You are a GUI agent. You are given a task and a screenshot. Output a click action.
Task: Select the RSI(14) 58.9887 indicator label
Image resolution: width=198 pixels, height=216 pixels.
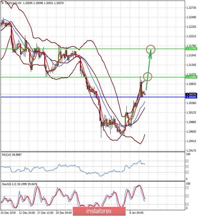pos(12,155)
